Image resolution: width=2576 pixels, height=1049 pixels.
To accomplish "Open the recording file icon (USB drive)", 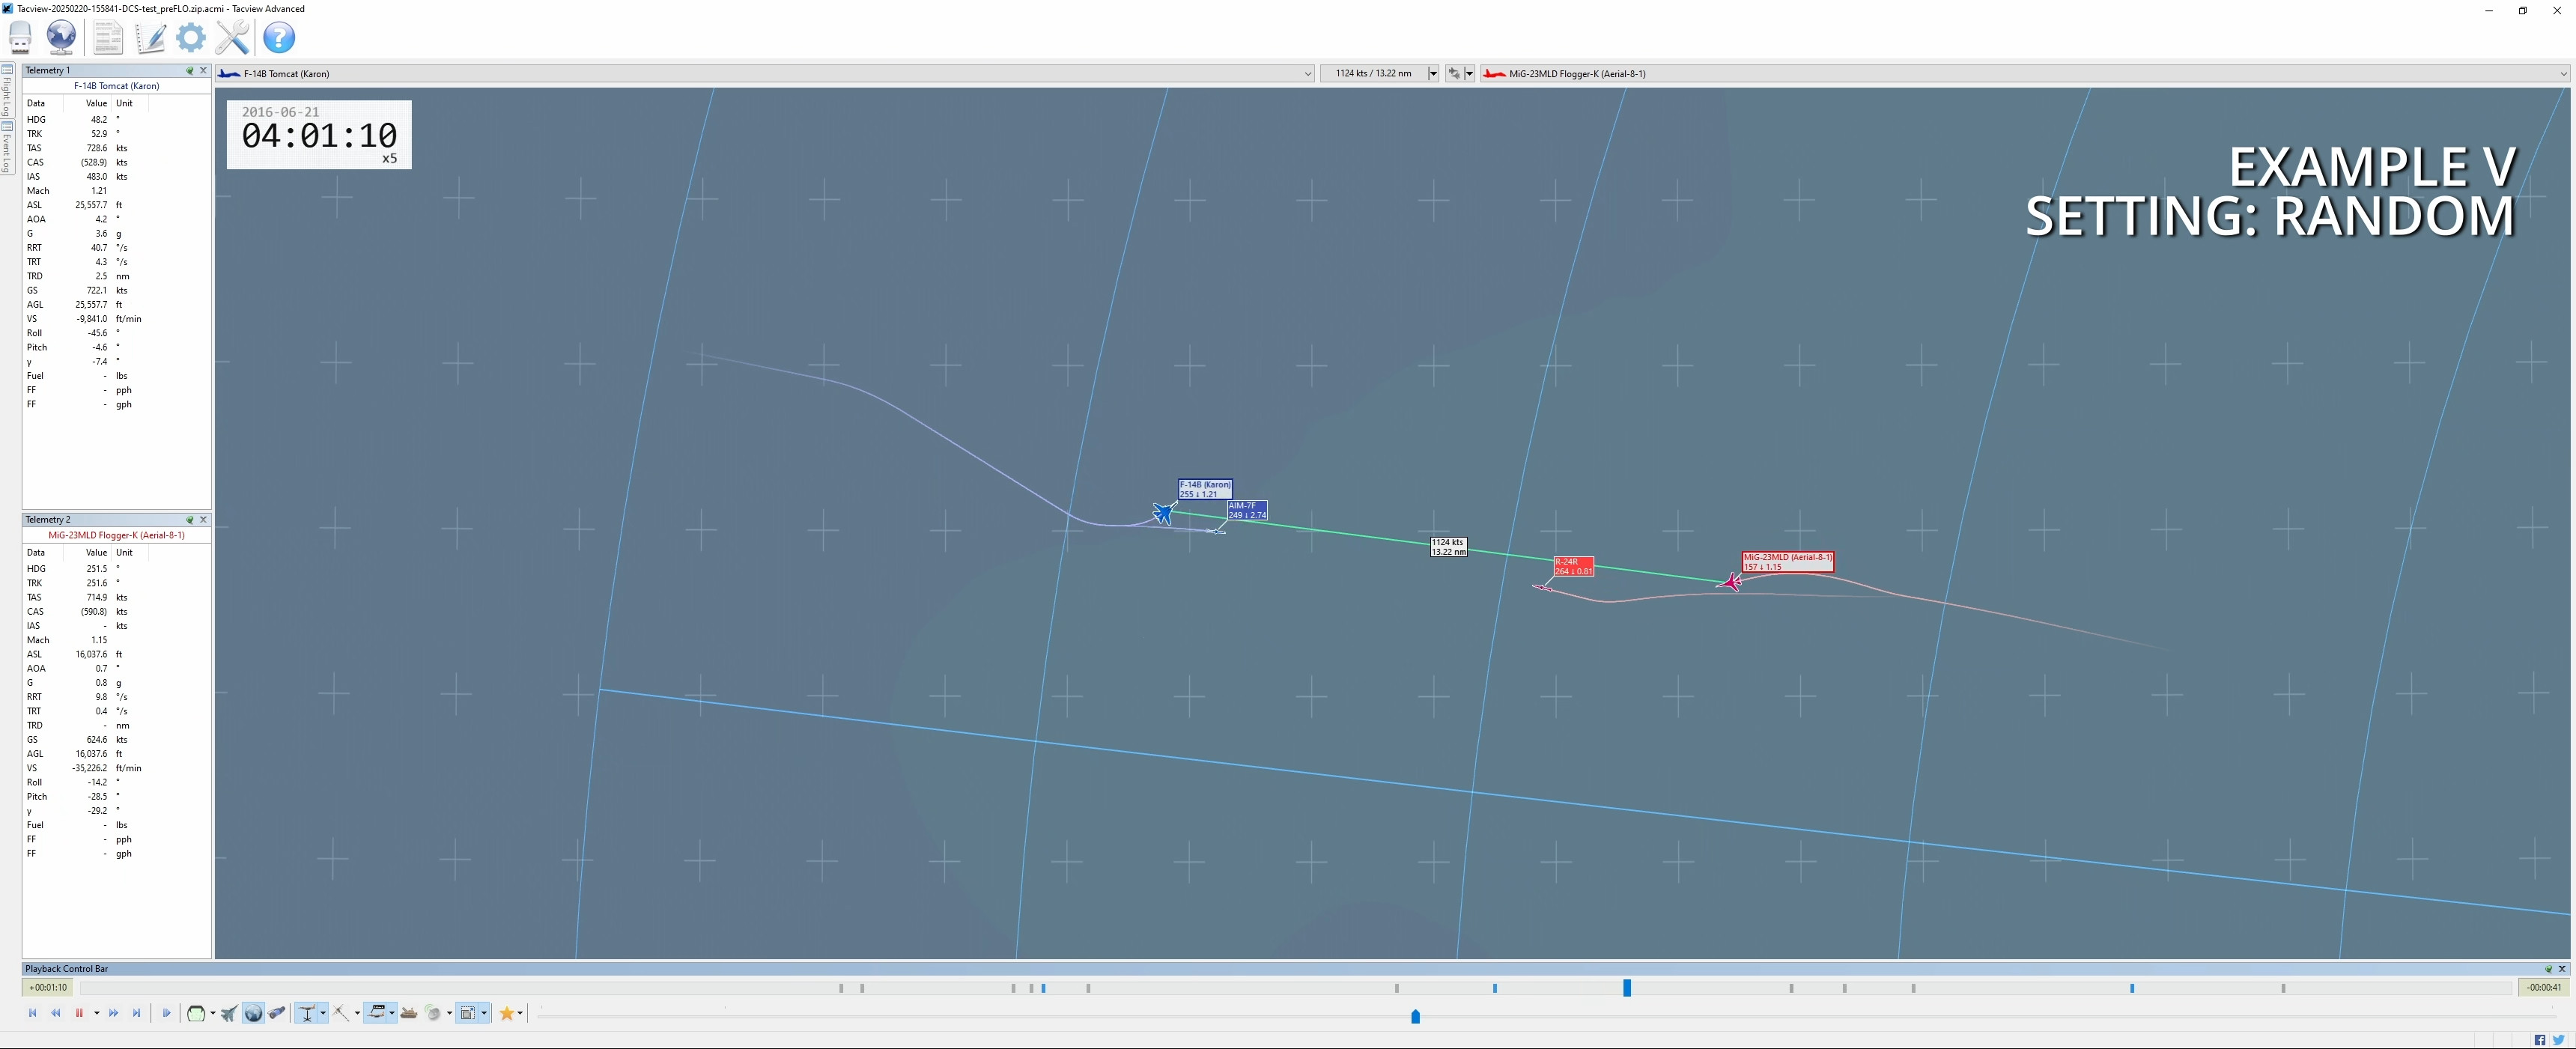I will pos(20,38).
